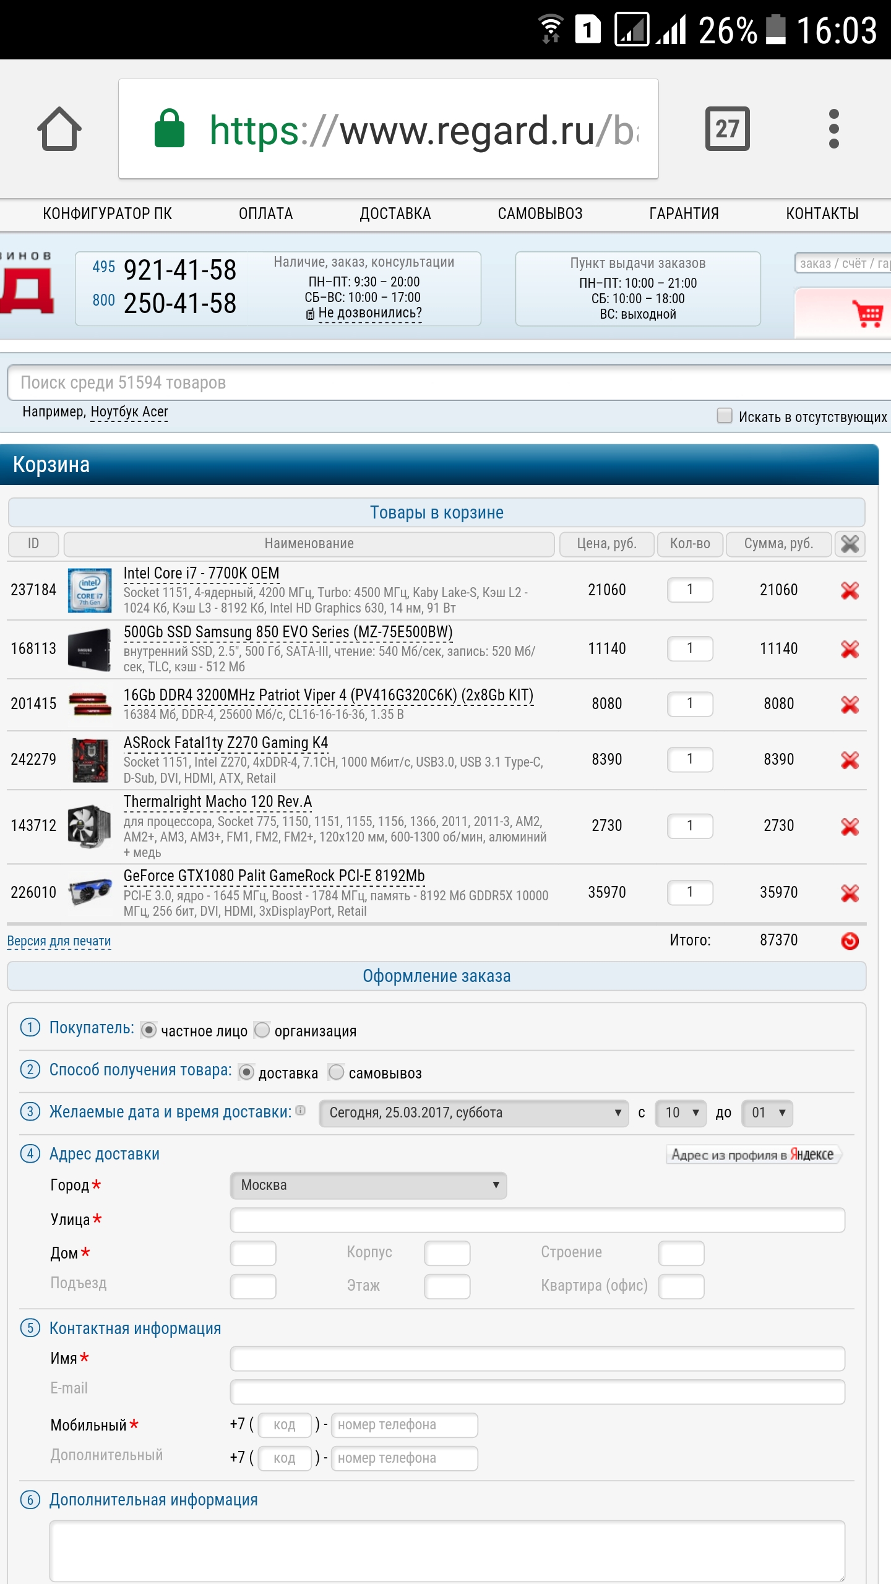891x1584 pixels.
Task: Remove Thermalright Macho 120 from cart
Action: [850, 826]
